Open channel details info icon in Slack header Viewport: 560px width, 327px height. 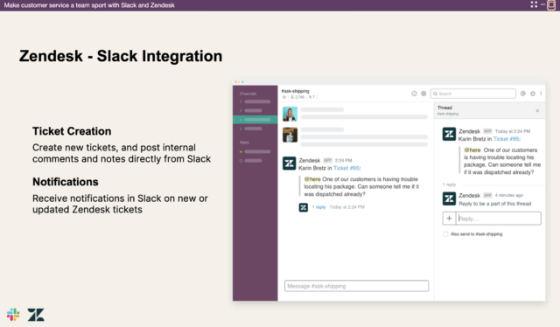click(x=414, y=94)
